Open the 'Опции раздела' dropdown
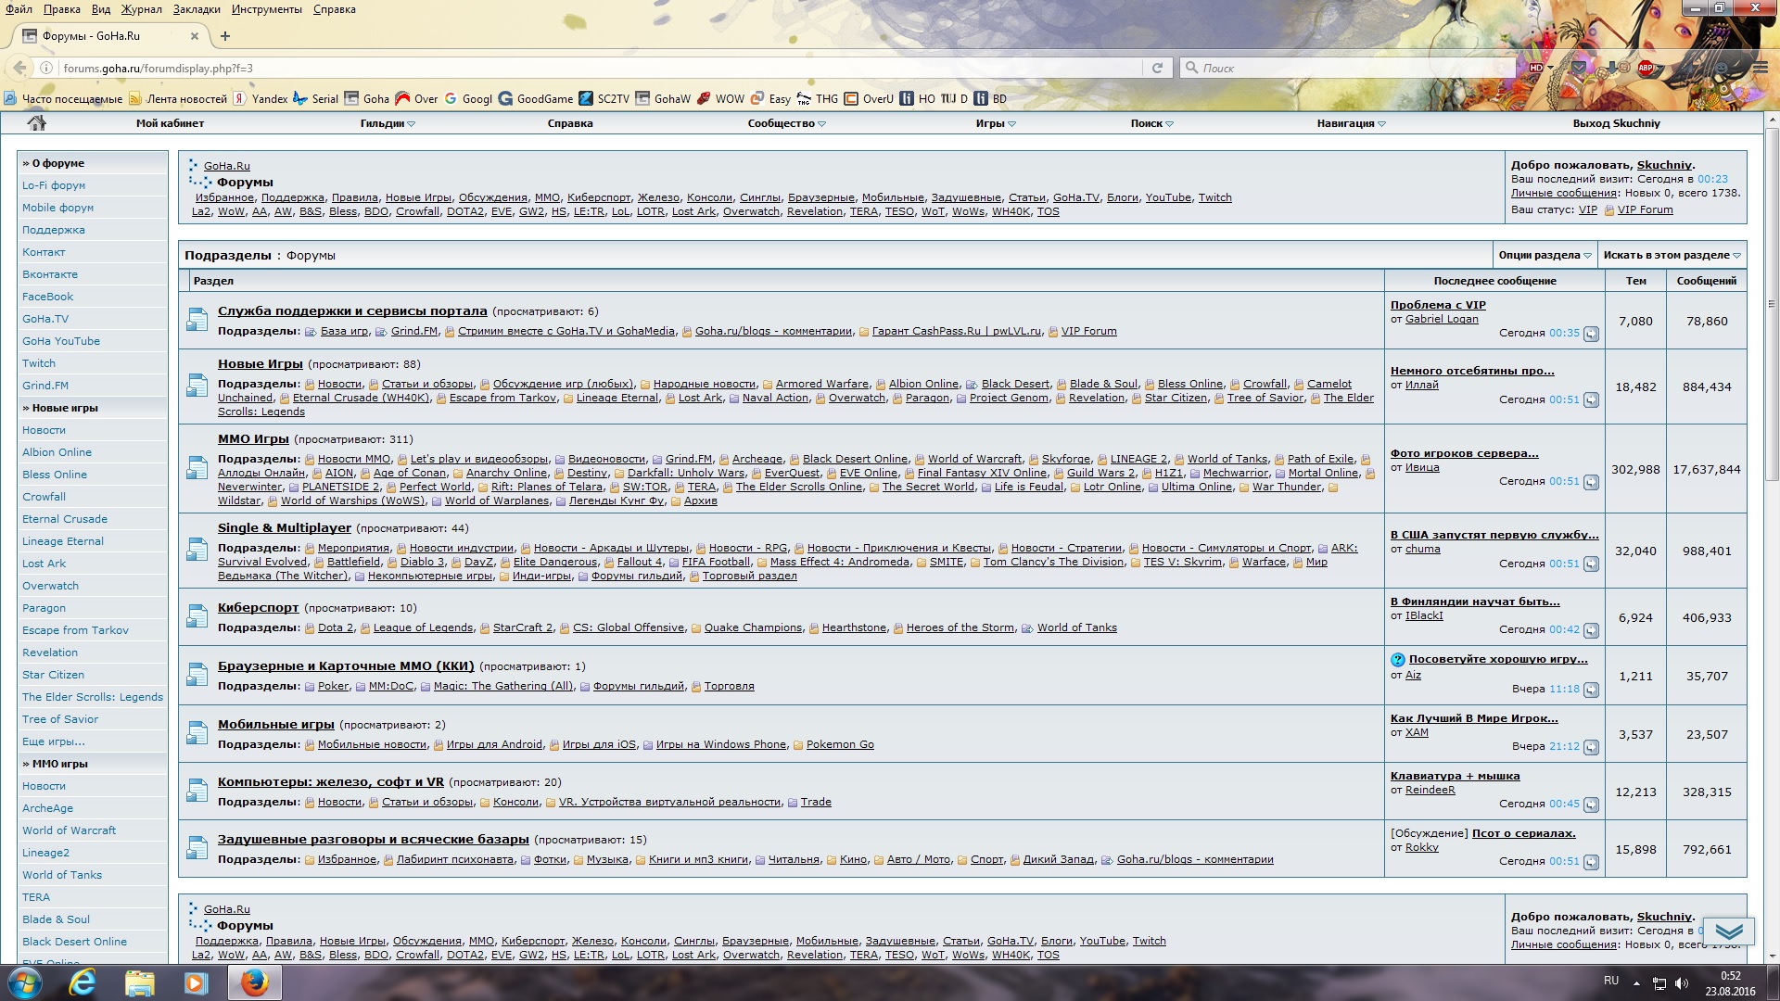 click(x=1545, y=255)
